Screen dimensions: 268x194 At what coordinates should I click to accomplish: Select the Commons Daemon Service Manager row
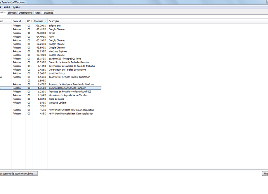(x=50, y=88)
